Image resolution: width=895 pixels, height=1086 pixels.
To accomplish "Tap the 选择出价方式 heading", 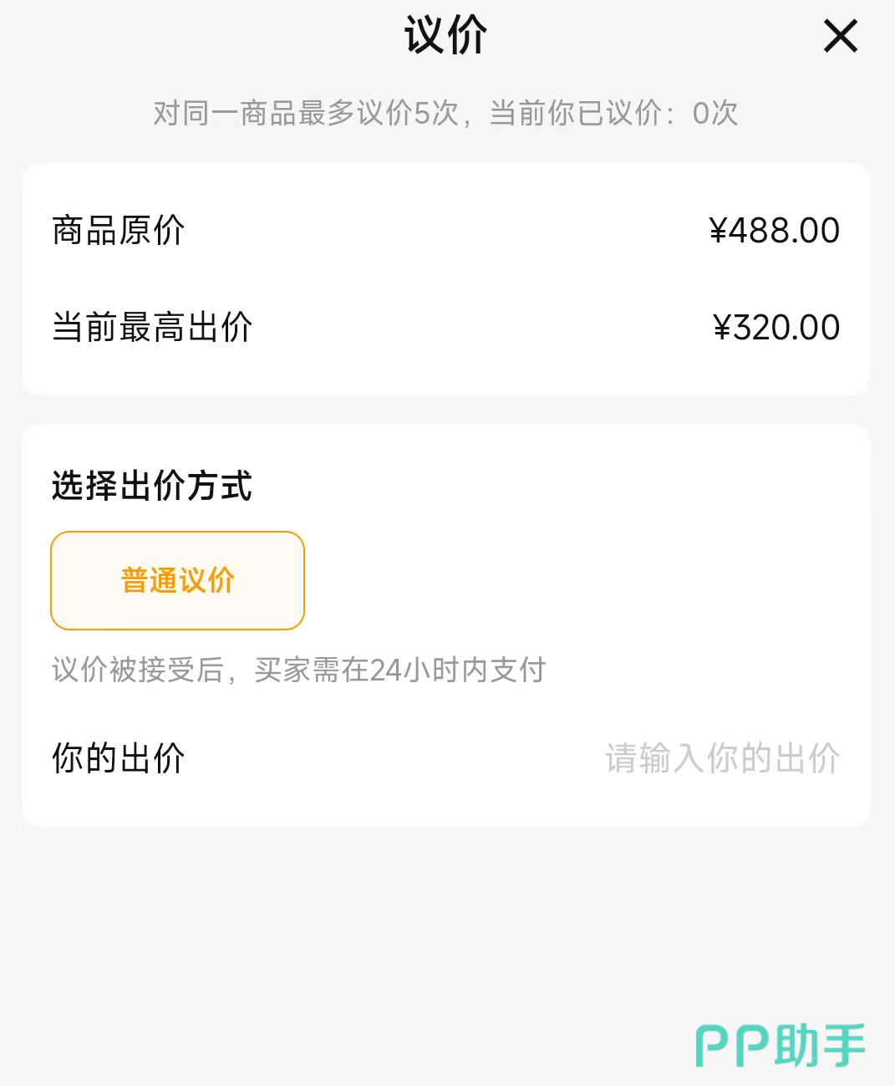I will click(152, 486).
